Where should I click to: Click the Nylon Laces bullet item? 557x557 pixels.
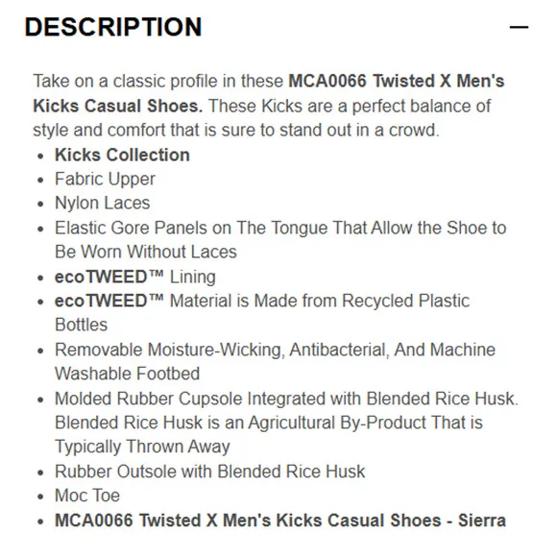(103, 204)
